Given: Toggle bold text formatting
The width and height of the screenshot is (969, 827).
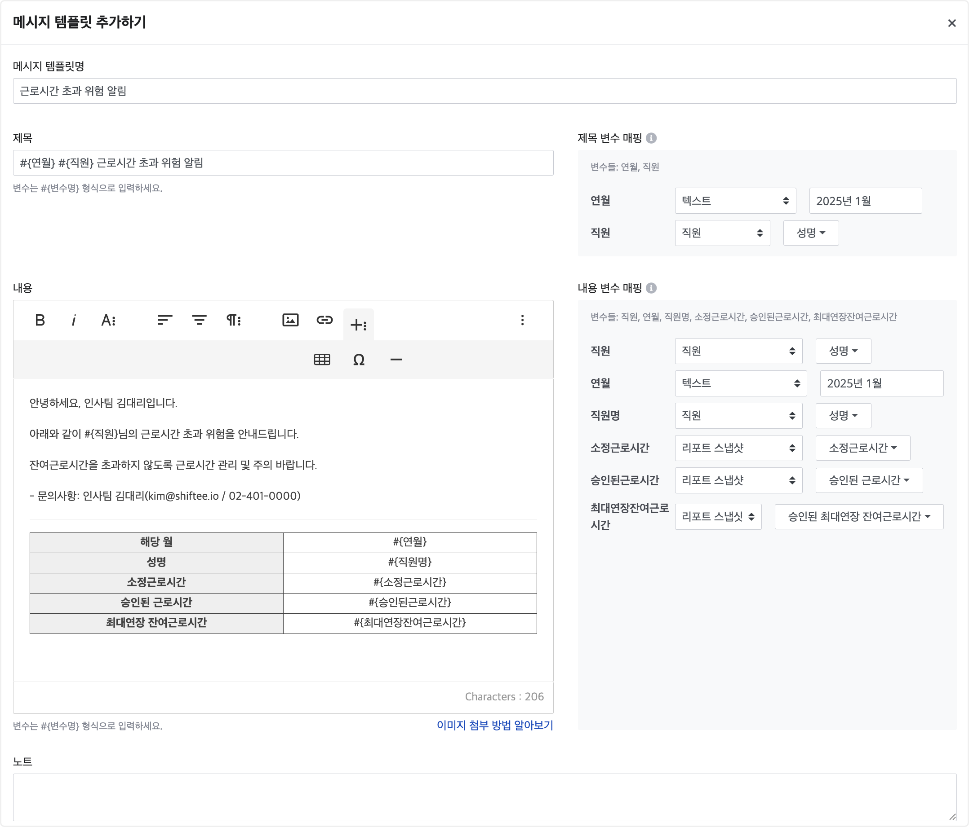Looking at the screenshot, I should [x=40, y=320].
